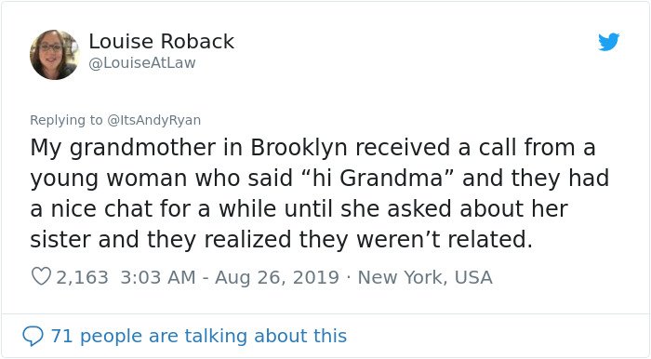Open the @ItsAndyRyan mention
Viewport: 651px width, 359px height.
(x=154, y=120)
